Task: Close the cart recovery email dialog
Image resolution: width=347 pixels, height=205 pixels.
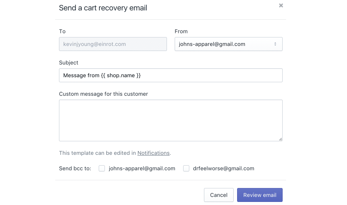Action: click(281, 5)
